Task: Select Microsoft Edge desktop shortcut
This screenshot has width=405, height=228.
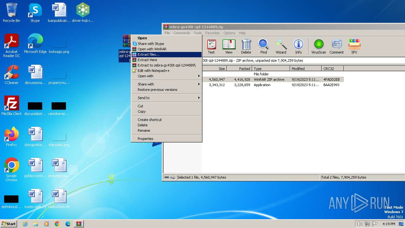Action: [x=35, y=44]
